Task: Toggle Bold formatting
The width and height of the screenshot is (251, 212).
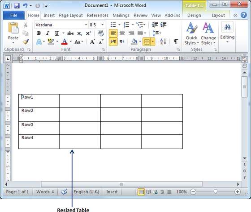Action: click(x=39, y=33)
